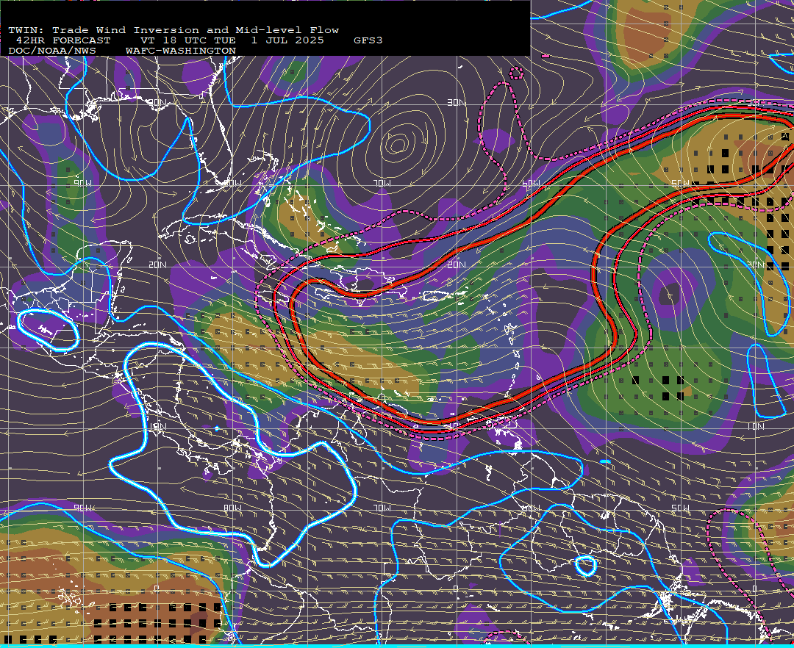Viewport: 794px width, 648px height.
Task: Click the "42HR FORECAST" header text
Action: tap(62, 40)
